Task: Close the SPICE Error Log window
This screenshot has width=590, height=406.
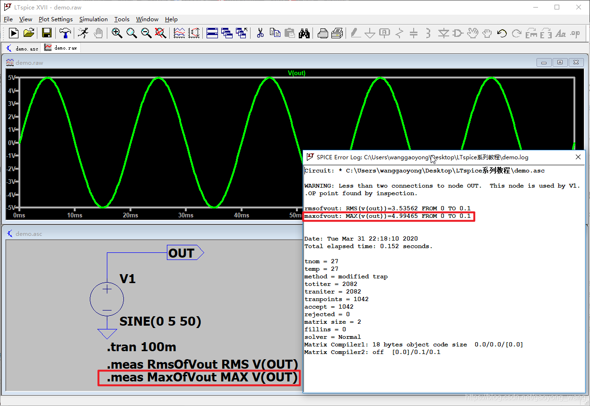Action: click(x=578, y=157)
